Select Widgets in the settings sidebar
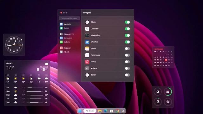 (69, 24)
